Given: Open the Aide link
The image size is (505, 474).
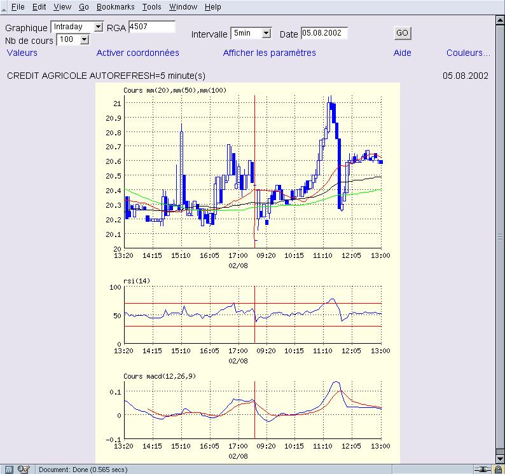Looking at the screenshot, I should pyautogui.click(x=402, y=53).
